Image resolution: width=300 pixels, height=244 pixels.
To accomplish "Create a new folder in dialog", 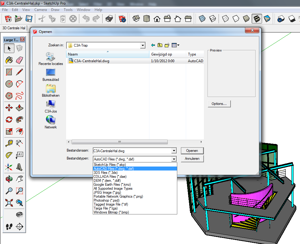I will tap(167, 45).
